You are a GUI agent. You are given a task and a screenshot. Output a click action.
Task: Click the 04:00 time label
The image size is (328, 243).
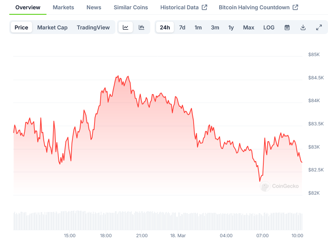tap(226, 236)
